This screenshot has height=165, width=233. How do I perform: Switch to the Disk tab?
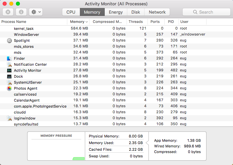tap(136, 12)
